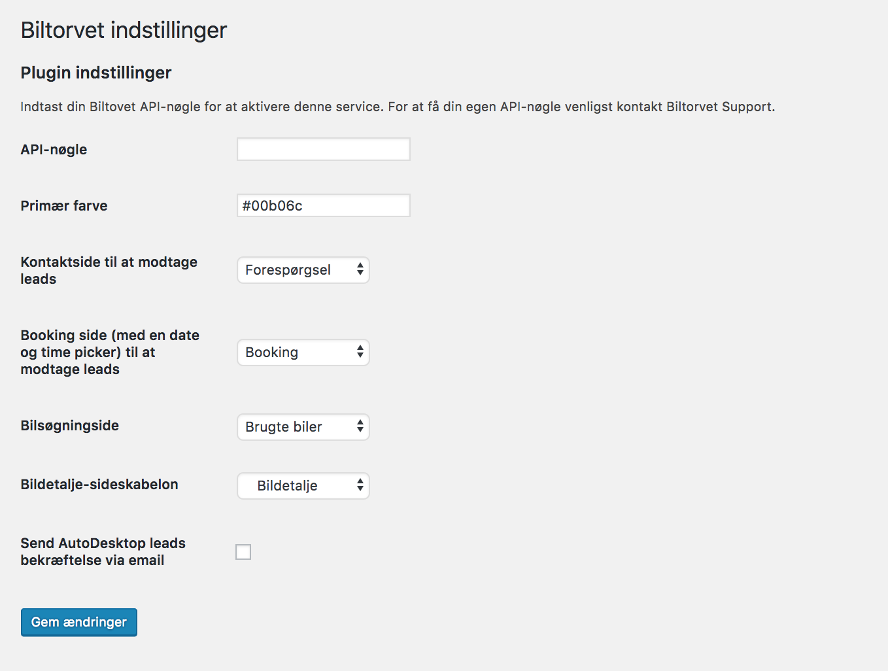Screen dimensions: 888x671
Task: Click the API-nøgle input field
Action: [x=323, y=149]
